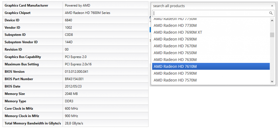Click the Subsystem Vendor ID value 144D
The width and height of the screenshot is (278, 128).
coord(69,42)
